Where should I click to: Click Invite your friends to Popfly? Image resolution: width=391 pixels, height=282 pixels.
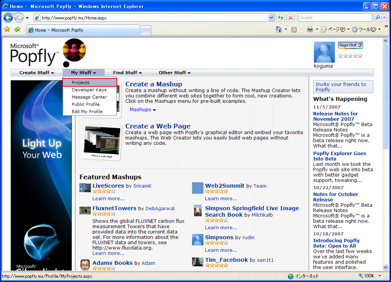343,87
